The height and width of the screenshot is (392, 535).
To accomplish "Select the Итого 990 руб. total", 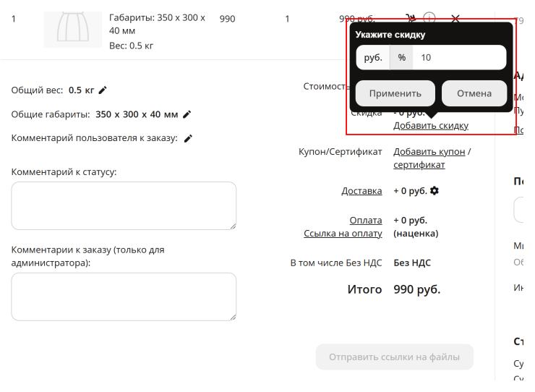I will pos(394,289).
